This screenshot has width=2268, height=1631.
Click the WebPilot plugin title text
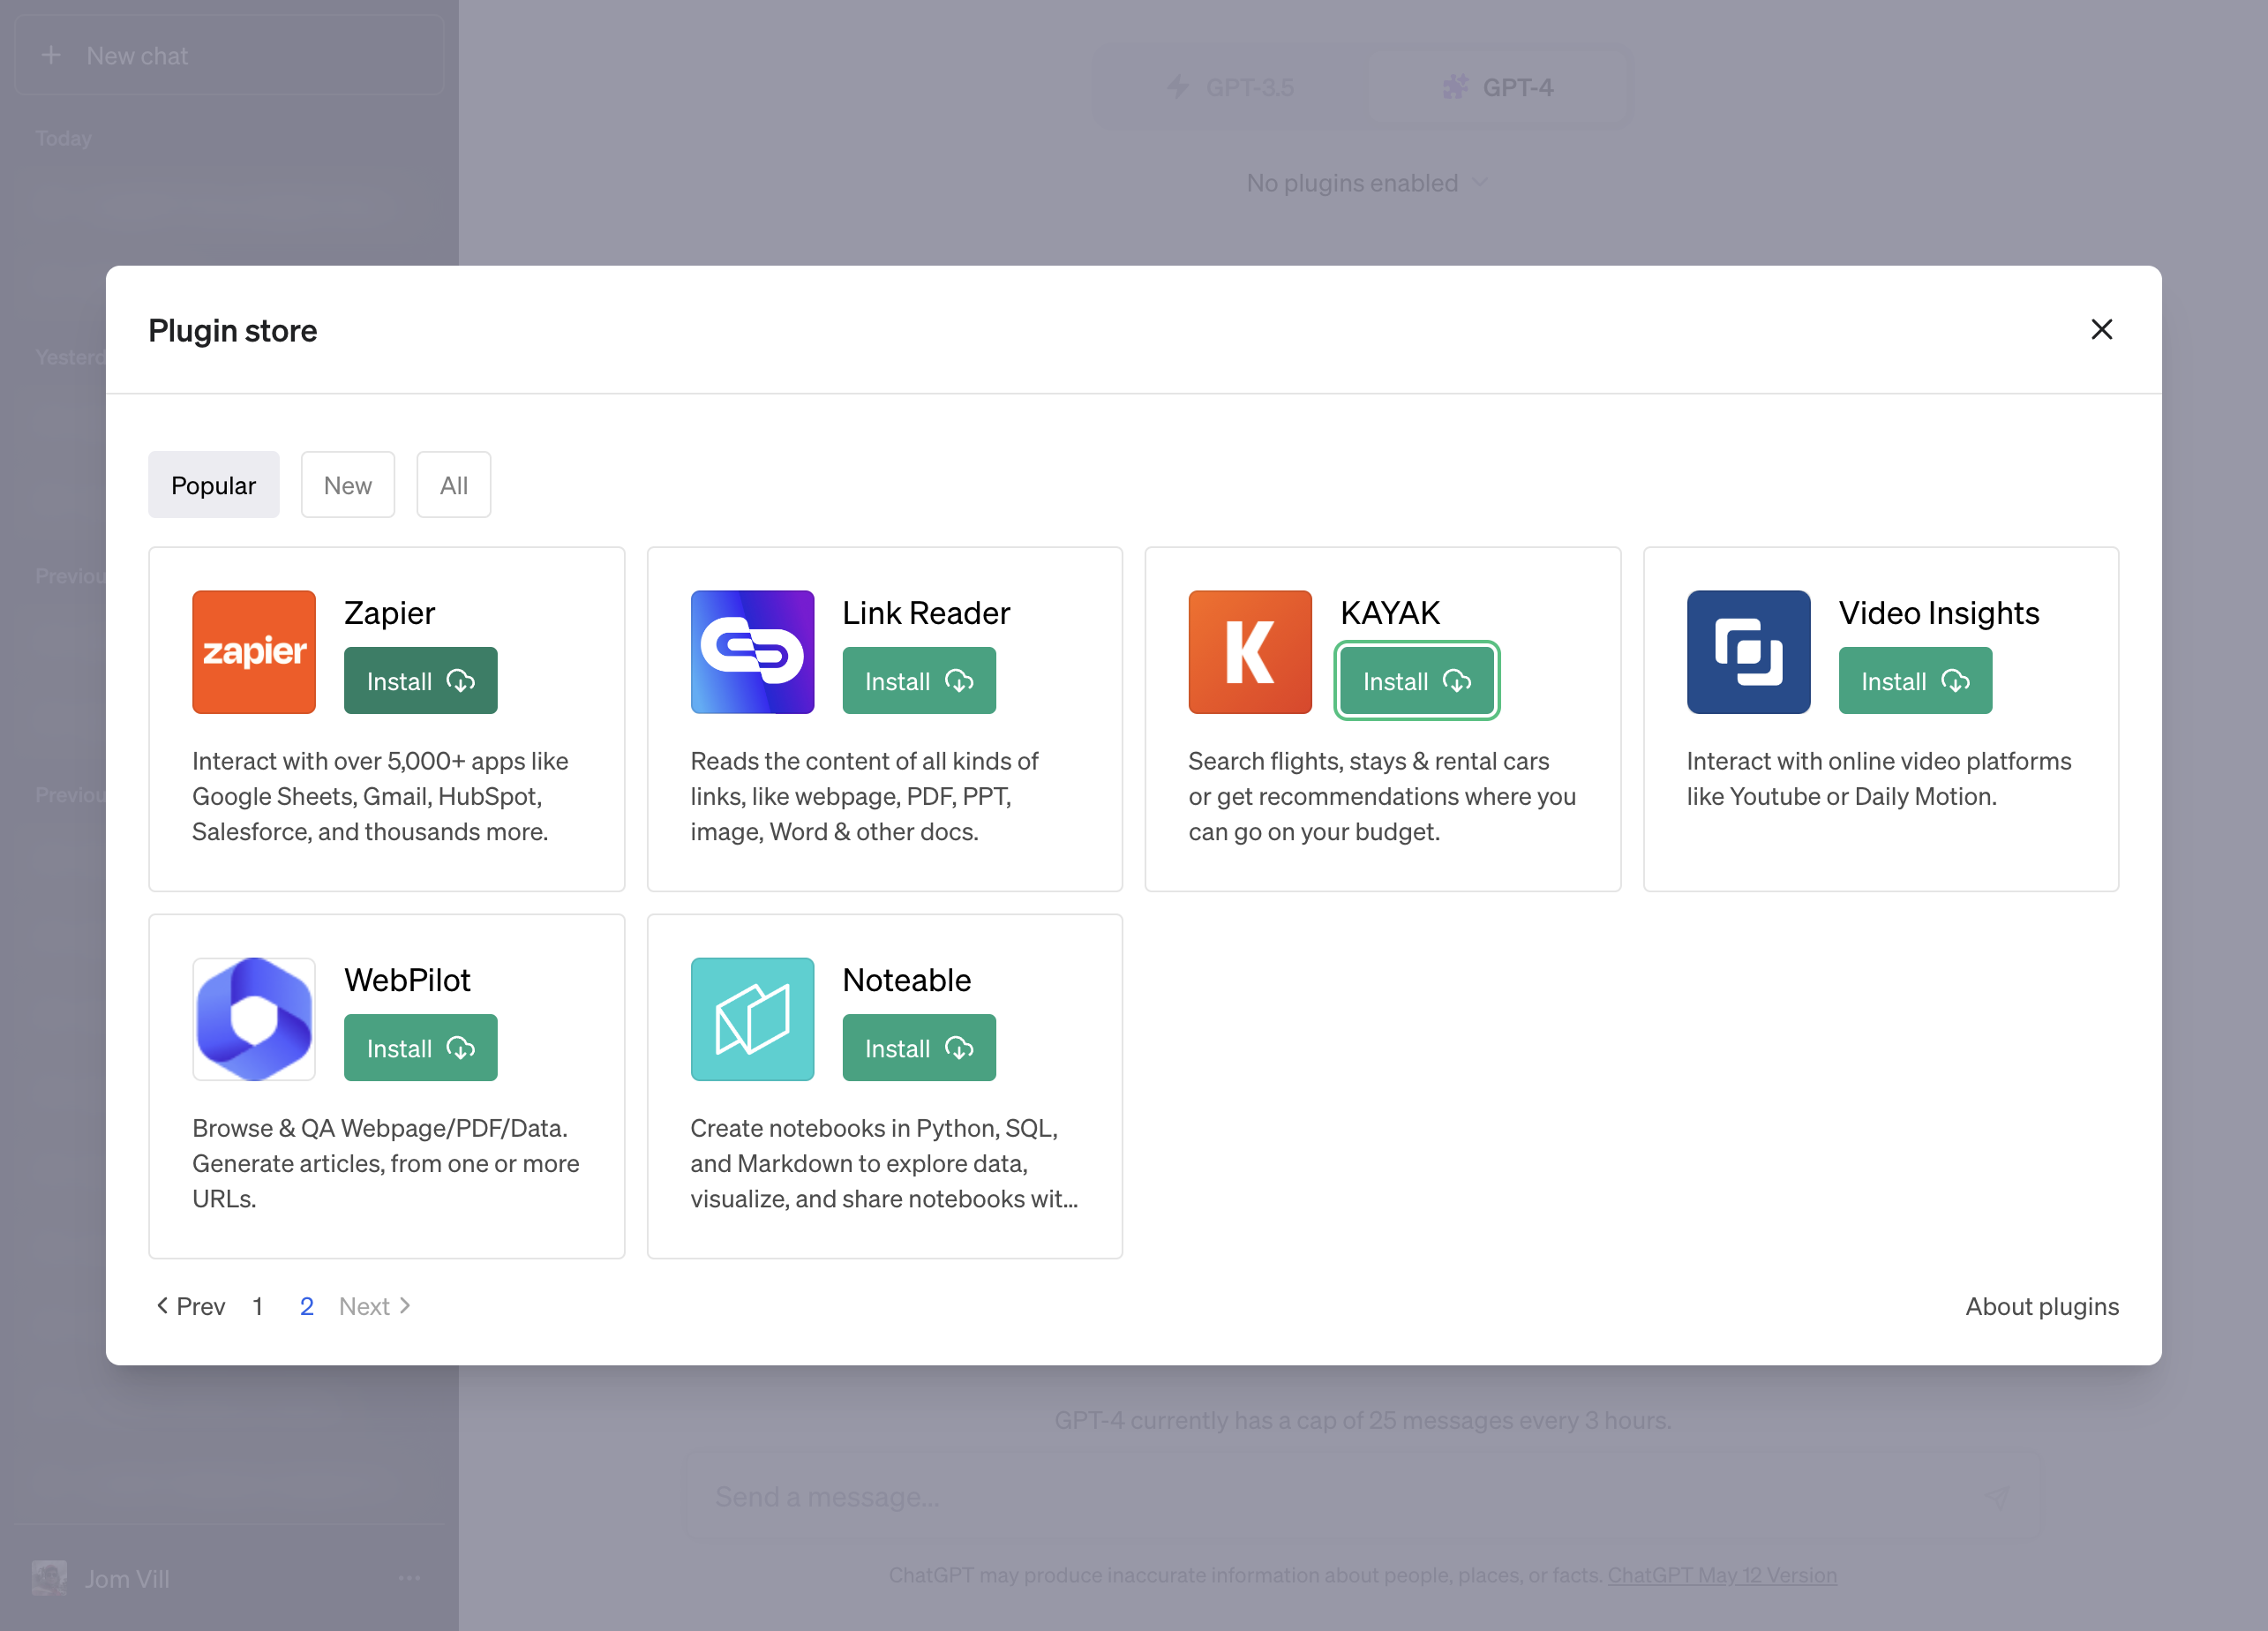(x=407, y=980)
